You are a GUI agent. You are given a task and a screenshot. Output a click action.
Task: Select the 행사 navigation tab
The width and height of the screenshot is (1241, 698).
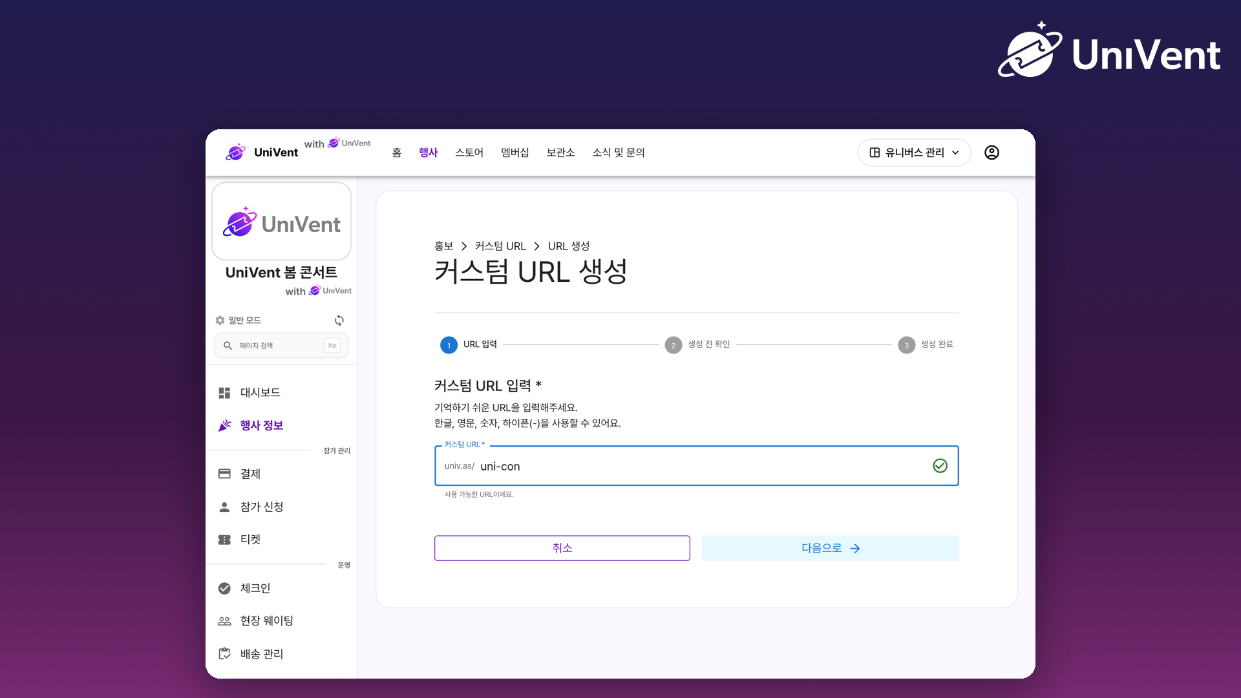click(x=429, y=153)
